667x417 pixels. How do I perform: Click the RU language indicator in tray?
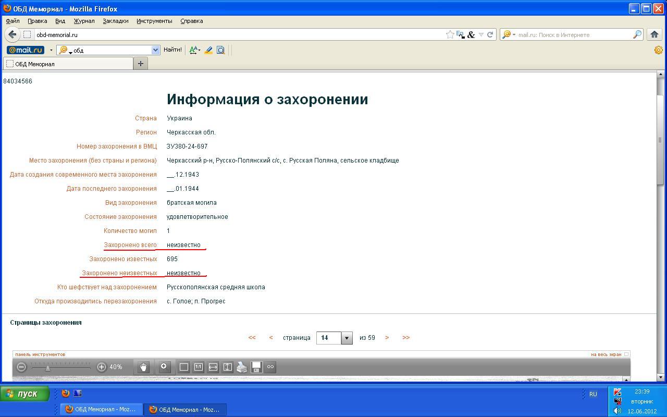(593, 394)
